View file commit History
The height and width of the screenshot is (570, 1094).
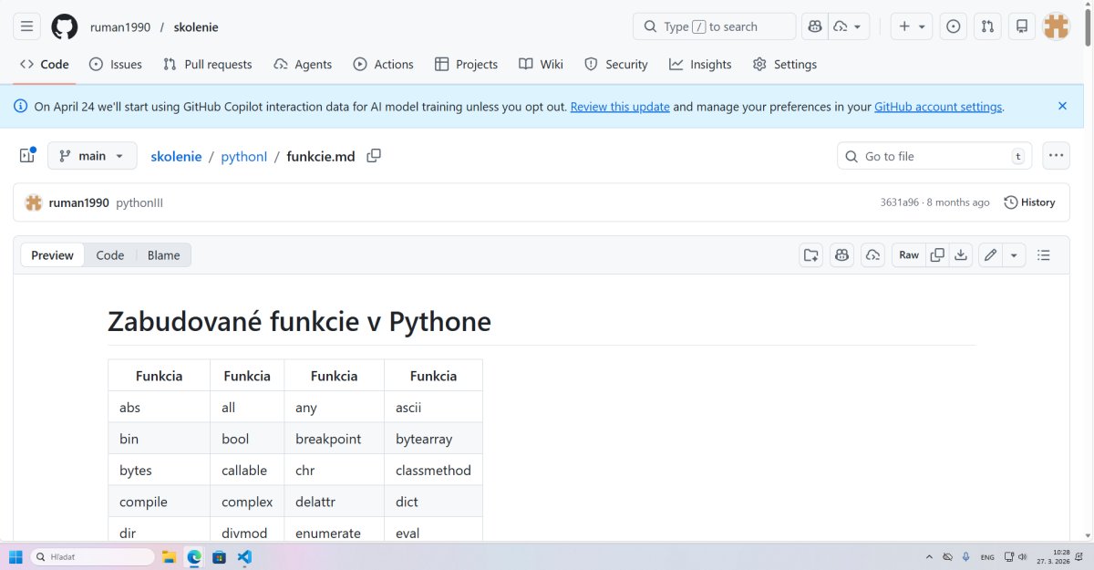[1029, 202]
